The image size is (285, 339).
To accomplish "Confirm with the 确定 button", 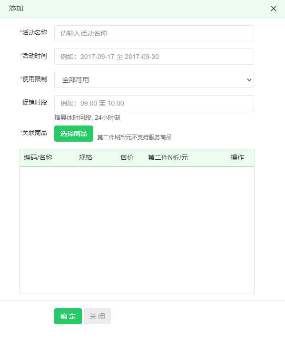I will pos(68,316).
